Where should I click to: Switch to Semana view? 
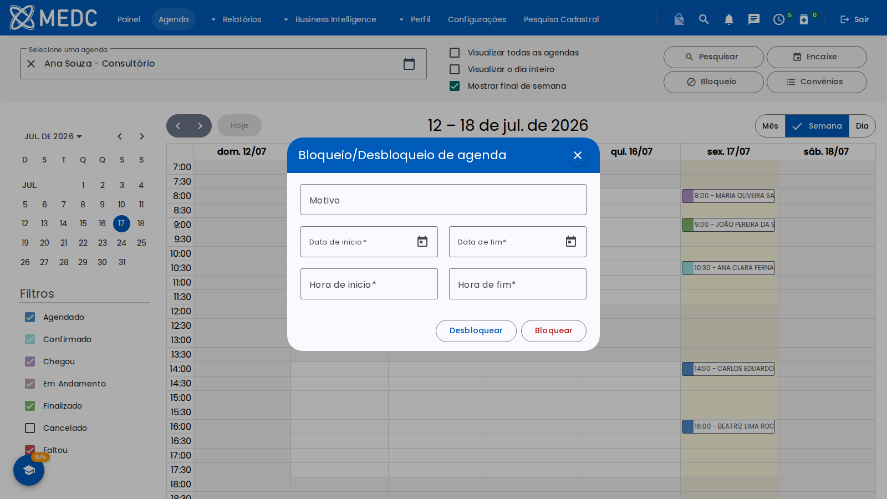pos(817,126)
